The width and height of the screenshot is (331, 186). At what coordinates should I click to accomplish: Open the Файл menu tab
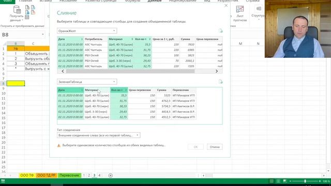coord(7,1)
